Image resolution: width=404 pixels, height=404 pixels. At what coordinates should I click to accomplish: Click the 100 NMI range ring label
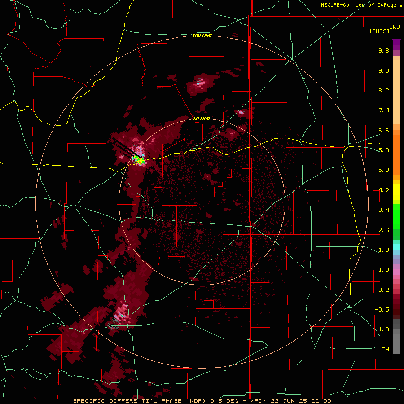pos(202,35)
